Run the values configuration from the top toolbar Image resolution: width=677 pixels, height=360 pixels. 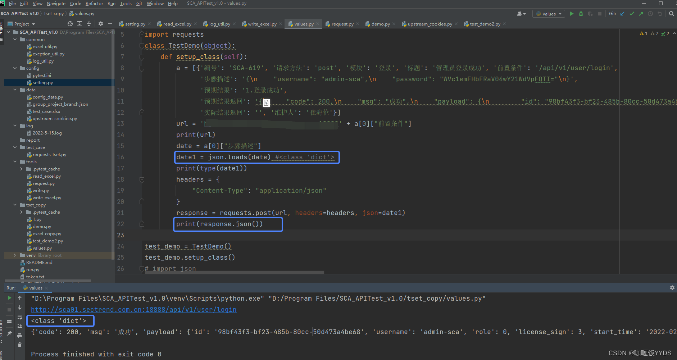point(572,14)
